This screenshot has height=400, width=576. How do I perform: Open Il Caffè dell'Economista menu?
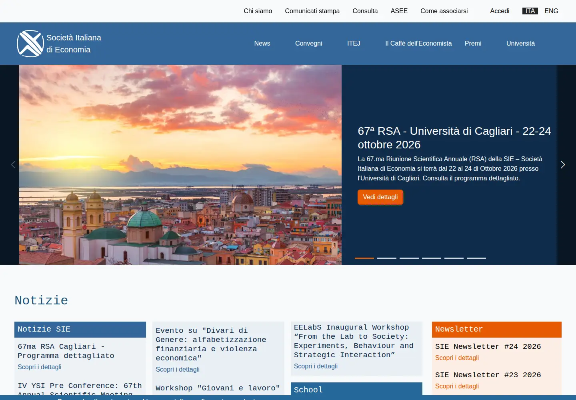[x=418, y=44]
